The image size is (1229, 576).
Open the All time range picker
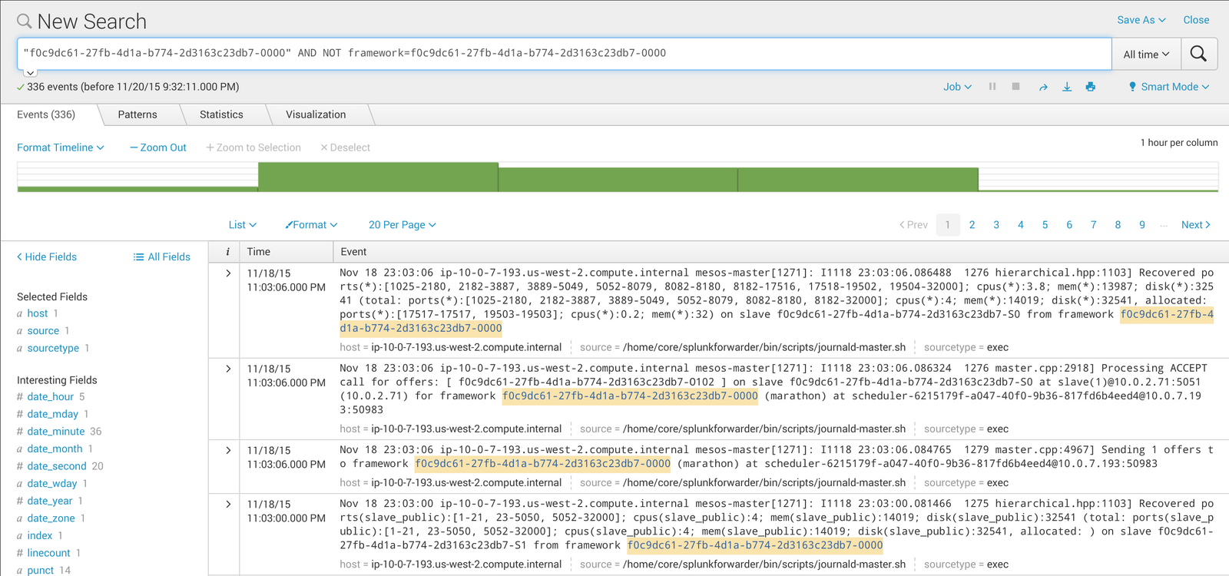pos(1146,55)
